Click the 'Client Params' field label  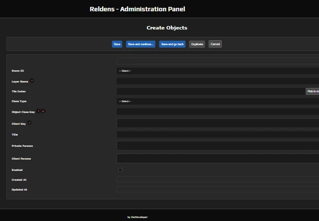21,159
